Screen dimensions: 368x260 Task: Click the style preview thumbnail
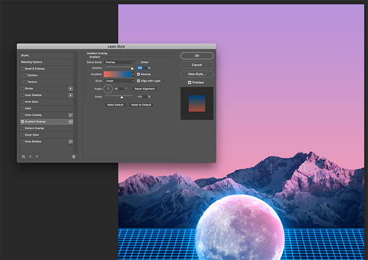197,104
